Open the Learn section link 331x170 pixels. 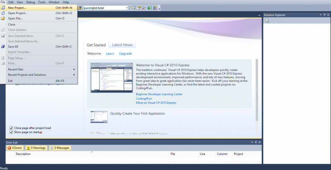[x=110, y=54]
